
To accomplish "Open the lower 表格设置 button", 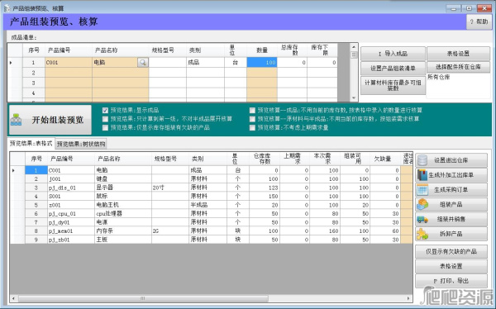I will [x=451, y=266].
